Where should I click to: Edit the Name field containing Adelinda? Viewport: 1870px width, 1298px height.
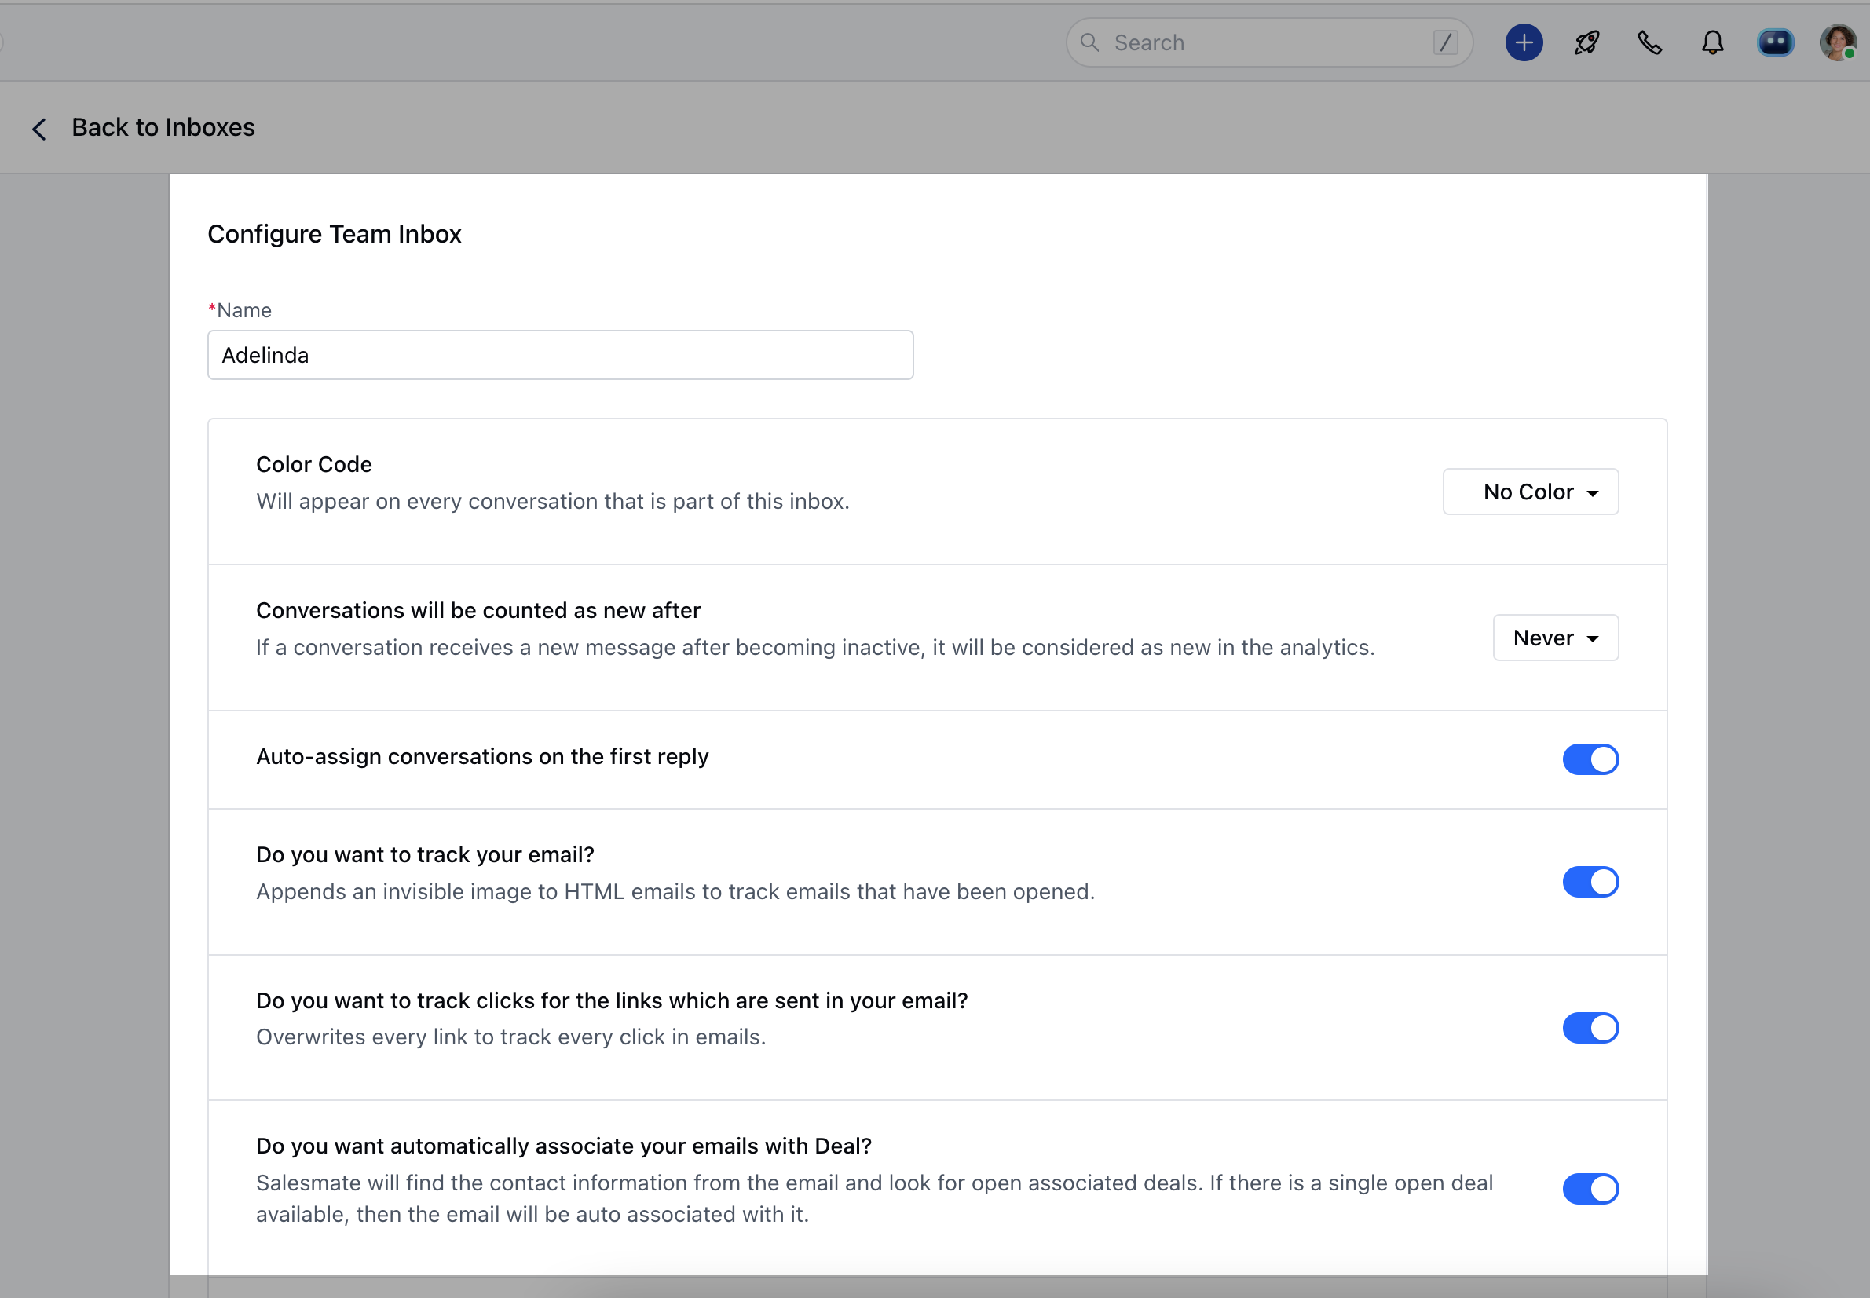(560, 355)
